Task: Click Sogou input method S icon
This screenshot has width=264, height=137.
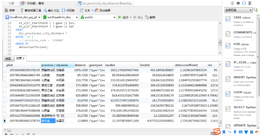Action: click(x=217, y=131)
